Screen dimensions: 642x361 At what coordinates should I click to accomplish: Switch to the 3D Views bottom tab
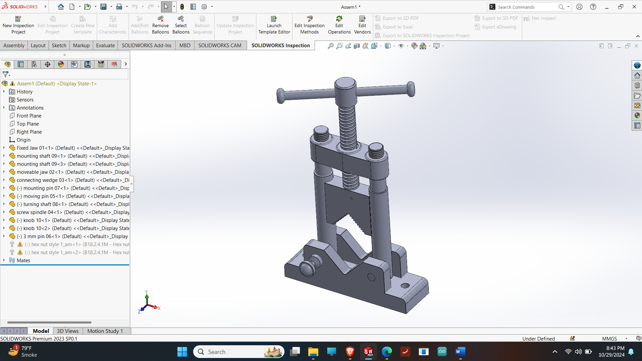[x=68, y=331]
